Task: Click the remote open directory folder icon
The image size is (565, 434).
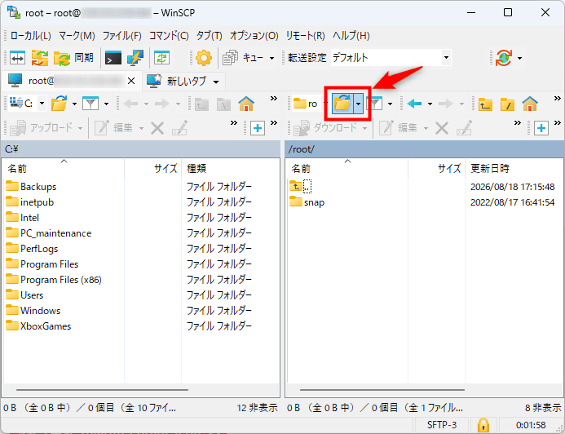Action: pos(342,104)
